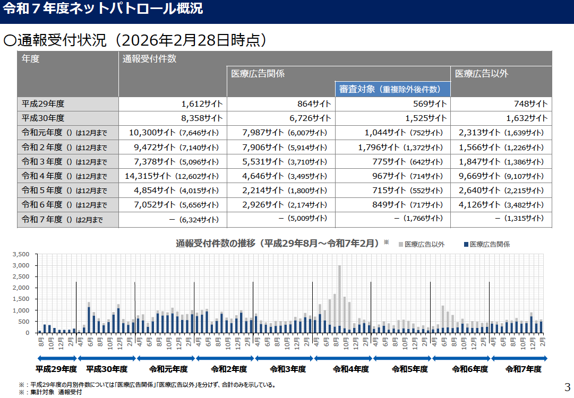
Task: Select the cell 10,300サイト (7,646サイト)
Action: (173, 133)
